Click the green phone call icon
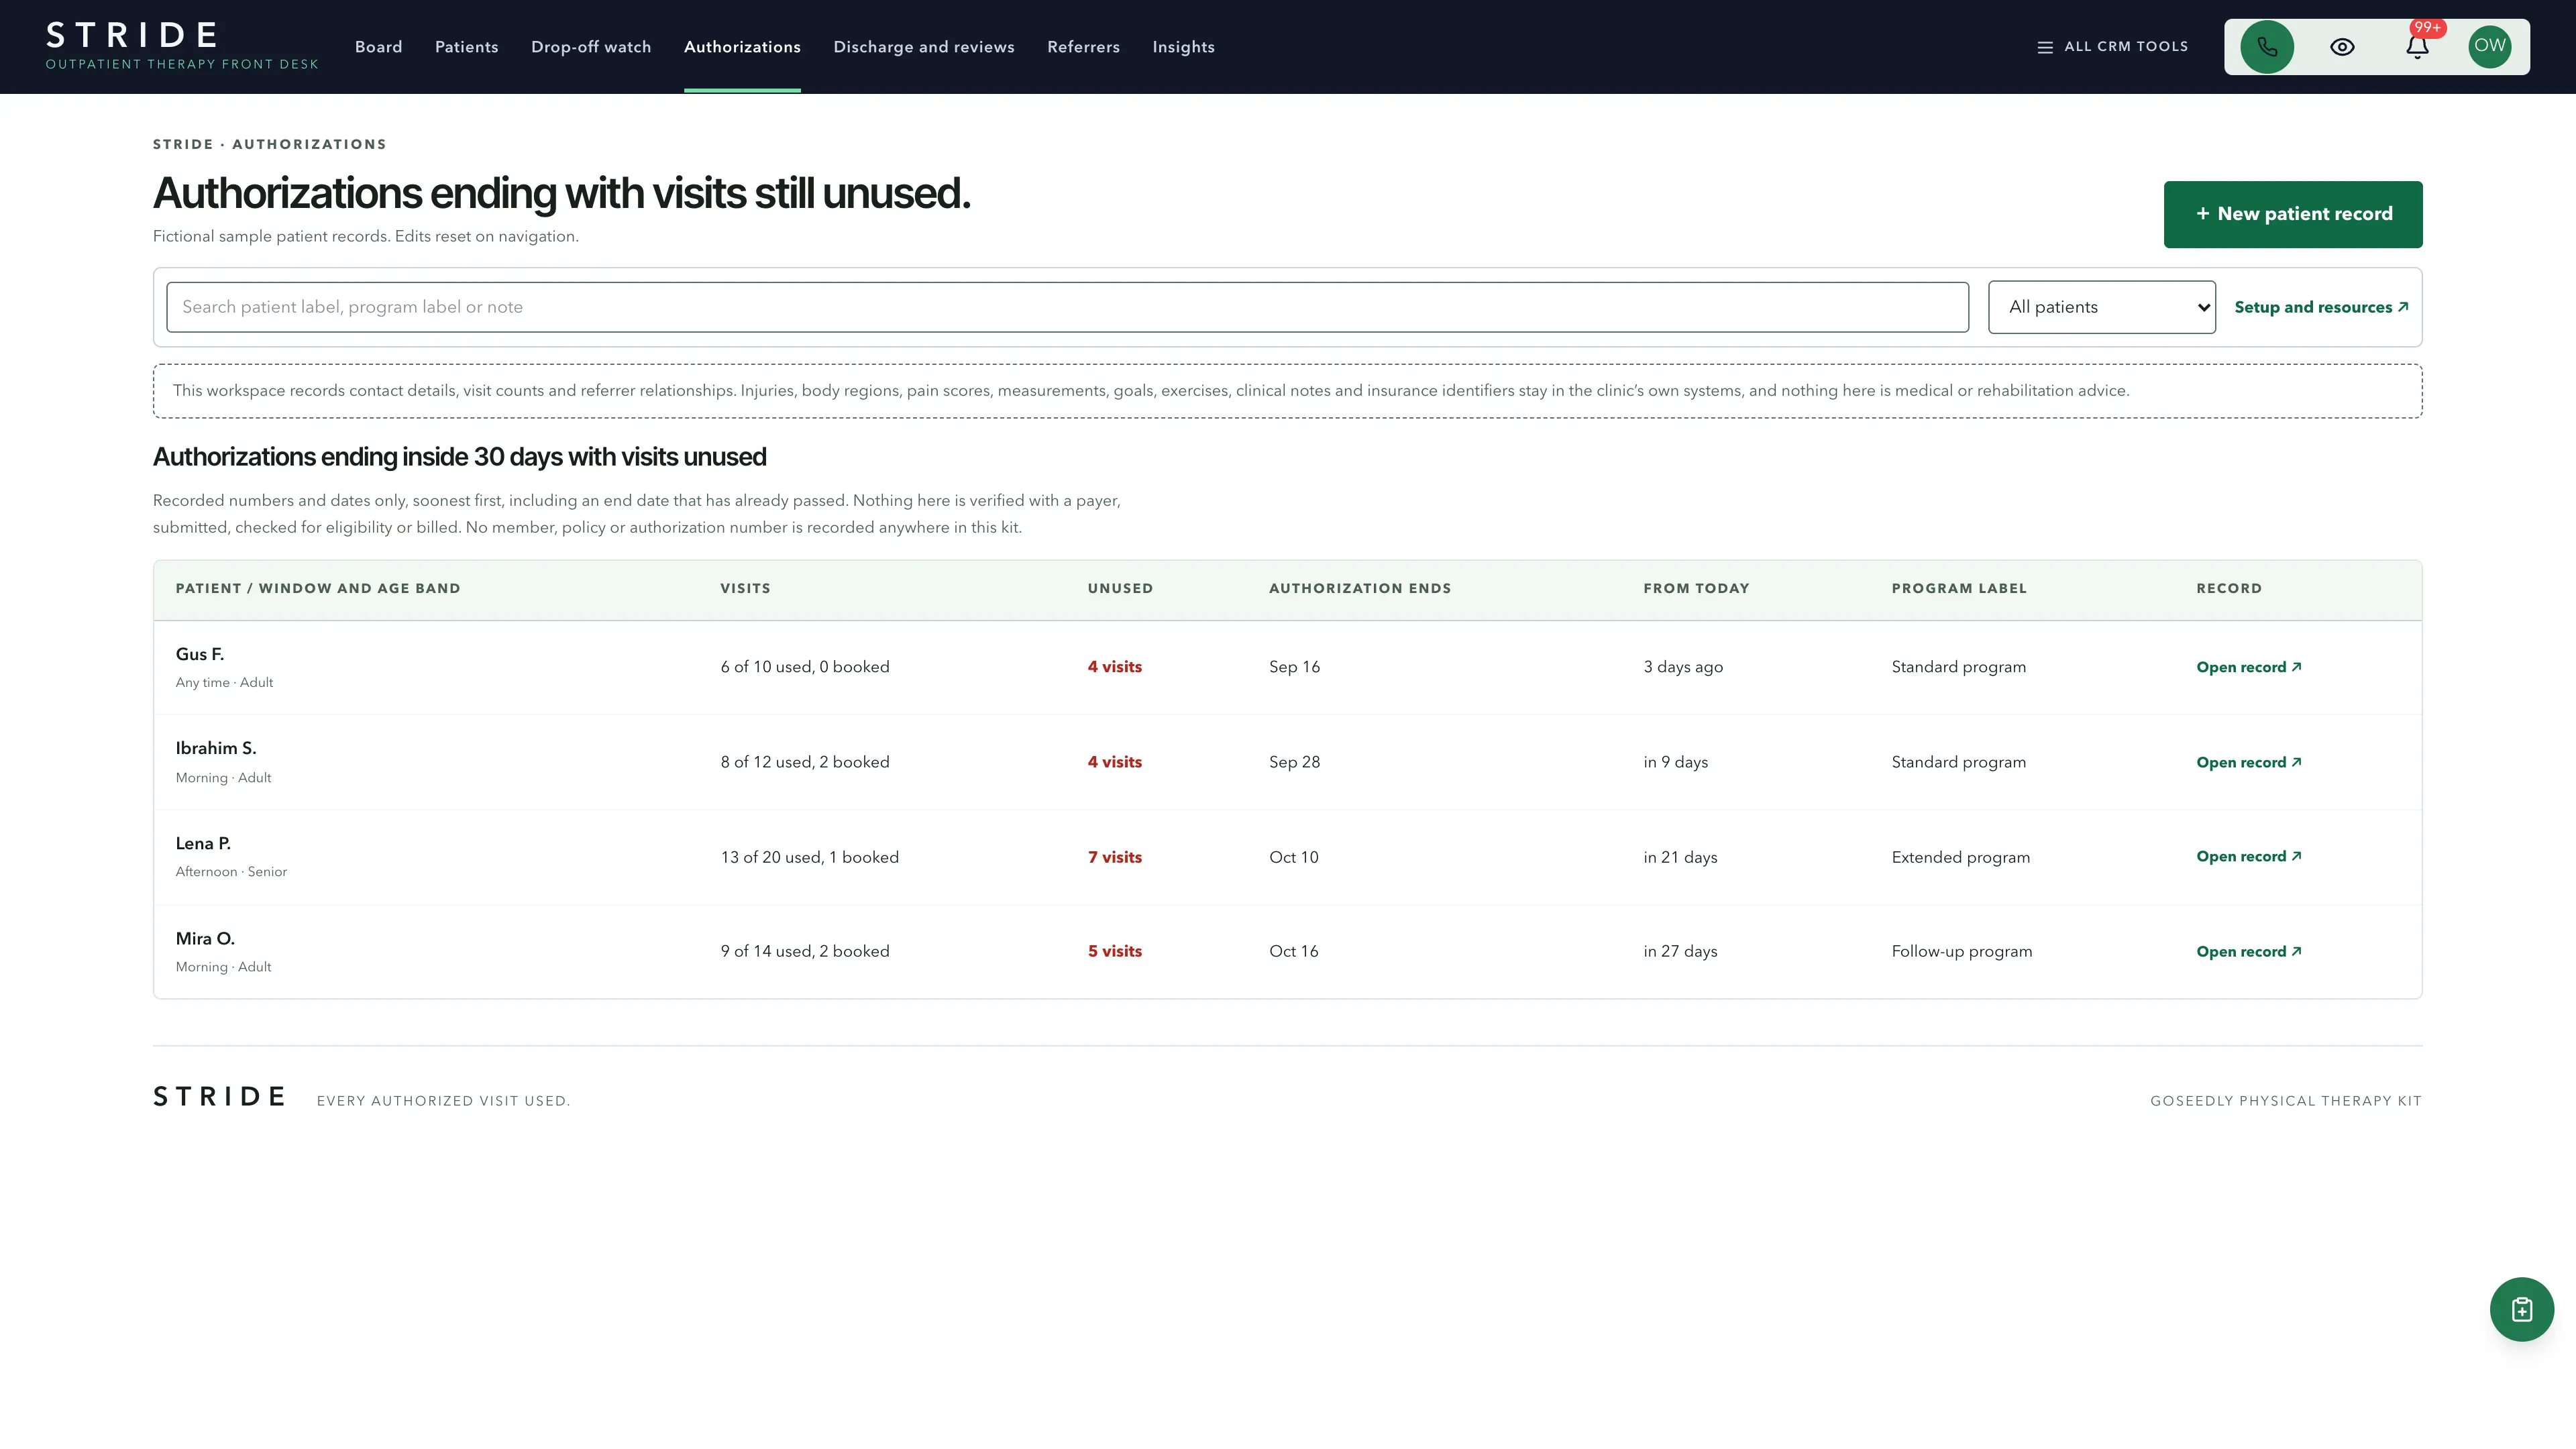 coord(2267,47)
